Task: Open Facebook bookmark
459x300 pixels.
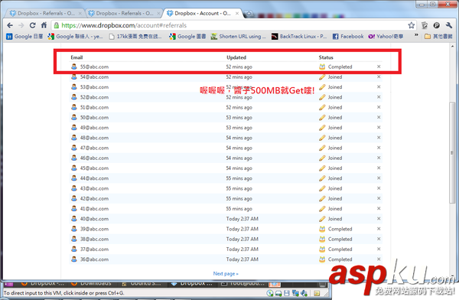Action: click(x=348, y=36)
